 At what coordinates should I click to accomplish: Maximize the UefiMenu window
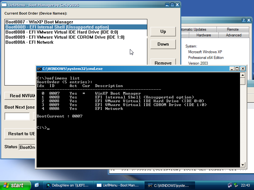[x=172, y=5]
